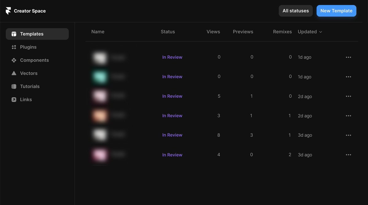Click the views count of 8
Viewport: 368px width, 205px height.
[219, 135]
